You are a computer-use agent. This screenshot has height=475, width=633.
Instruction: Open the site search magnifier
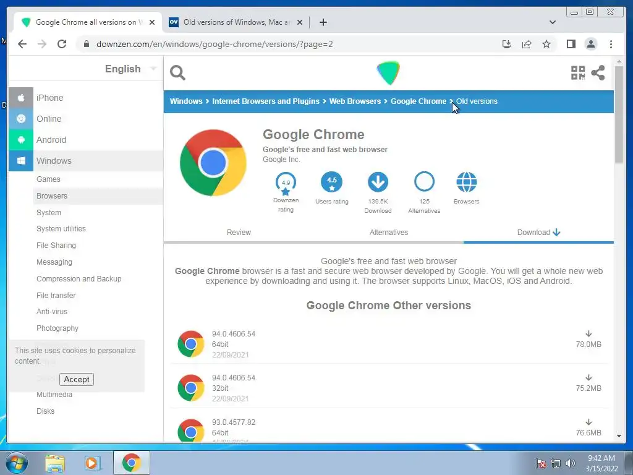[177, 73]
